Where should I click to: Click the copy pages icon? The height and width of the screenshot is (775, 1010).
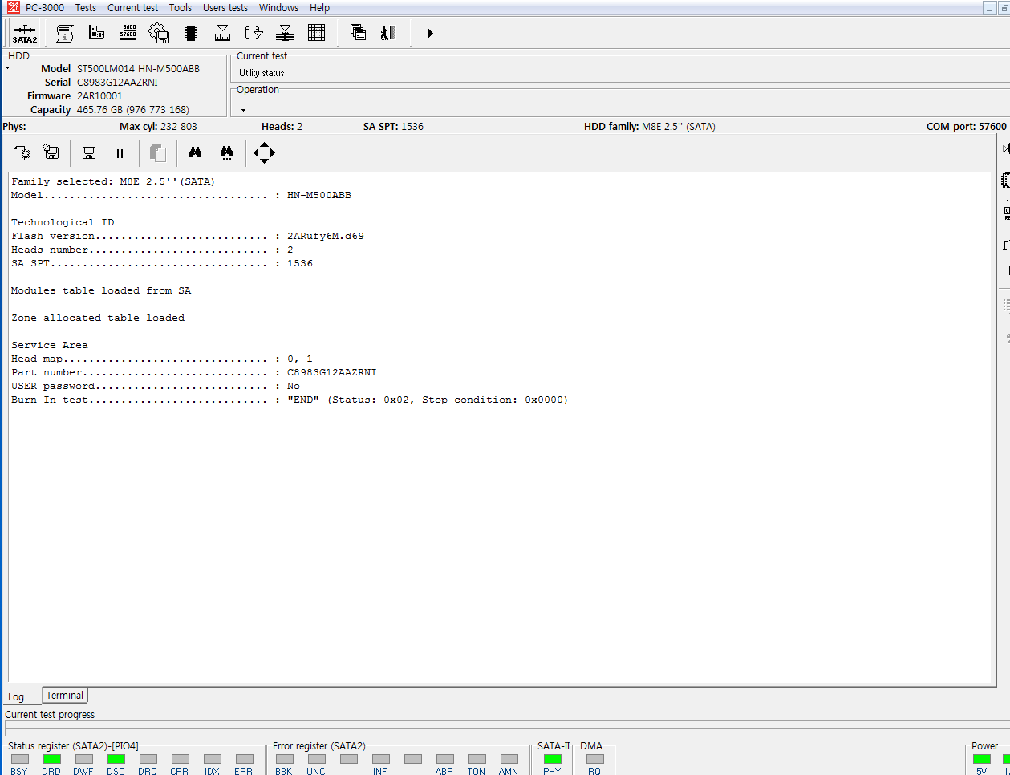click(x=158, y=152)
